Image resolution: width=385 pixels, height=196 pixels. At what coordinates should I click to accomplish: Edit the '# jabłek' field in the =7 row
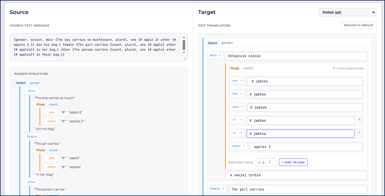pos(301,121)
